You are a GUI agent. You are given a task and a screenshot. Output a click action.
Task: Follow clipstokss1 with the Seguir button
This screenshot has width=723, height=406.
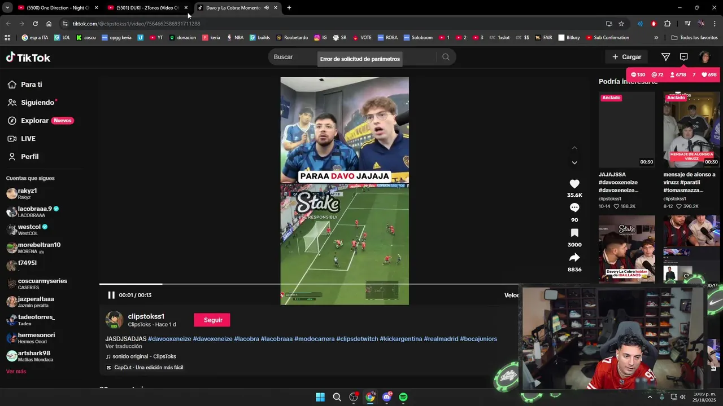(x=212, y=320)
